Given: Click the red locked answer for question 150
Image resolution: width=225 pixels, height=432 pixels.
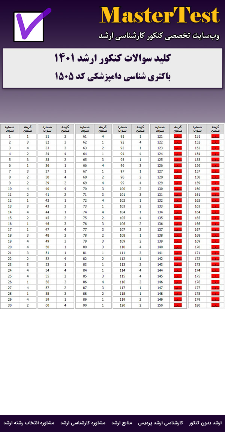Looking at the screenshot, I should click(178, 305).
